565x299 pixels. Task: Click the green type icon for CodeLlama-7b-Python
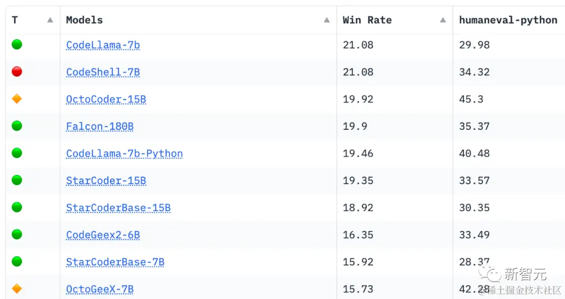pos(17,153)
